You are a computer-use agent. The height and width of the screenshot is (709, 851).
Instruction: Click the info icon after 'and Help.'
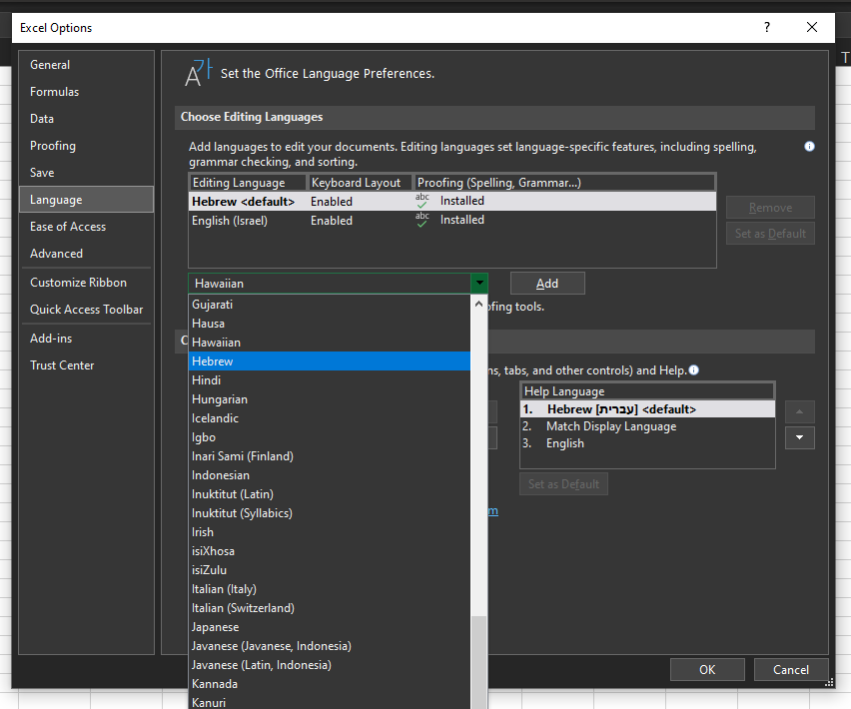693,369
